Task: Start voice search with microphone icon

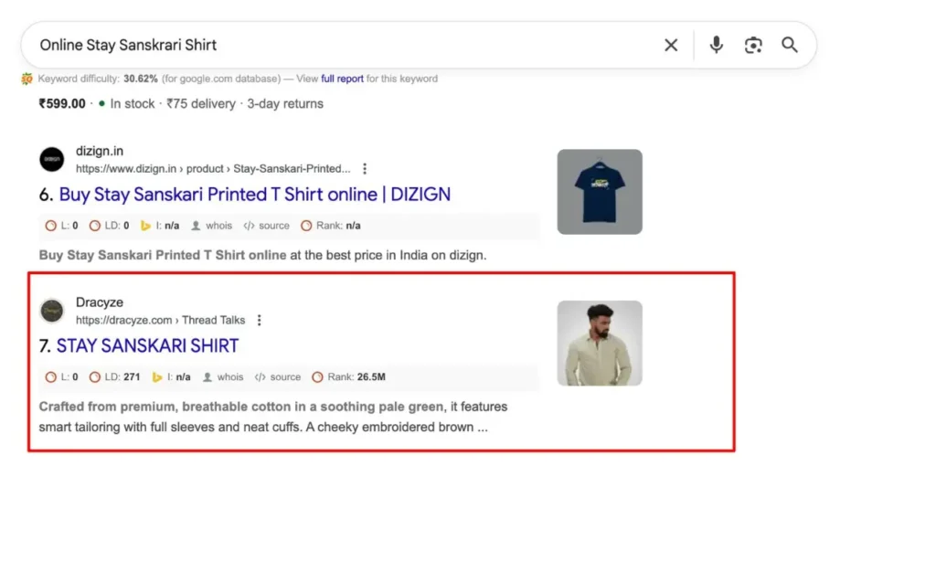Action: point(717,45)
